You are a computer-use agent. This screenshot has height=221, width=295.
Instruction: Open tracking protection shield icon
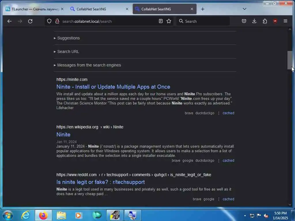pyautogui.click(x=49, y=21)
